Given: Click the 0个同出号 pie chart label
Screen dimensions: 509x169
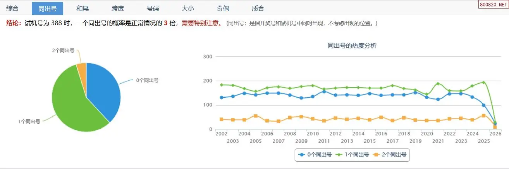Looking at the screenshot, I should [x=147, y=80].
